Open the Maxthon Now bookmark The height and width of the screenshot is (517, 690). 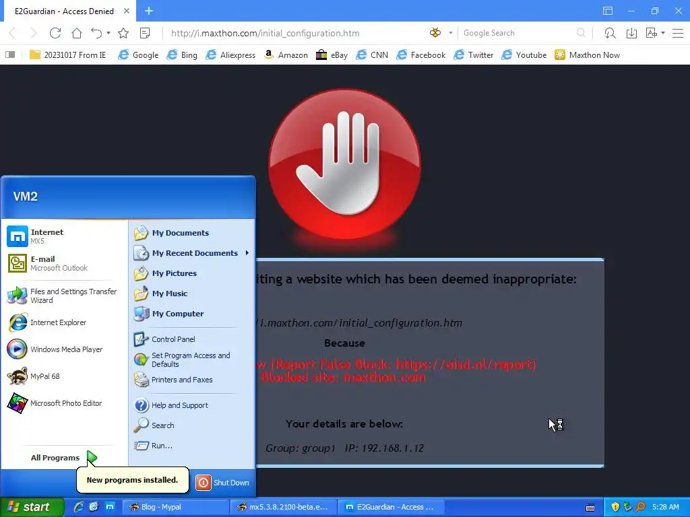coord(587,55)
